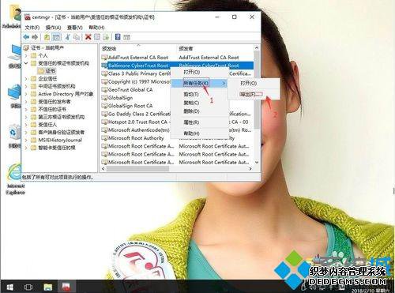Click the certmgr icon in the title bar
The width and height of the screenshot is (395, 293).
tap(27, 17)
